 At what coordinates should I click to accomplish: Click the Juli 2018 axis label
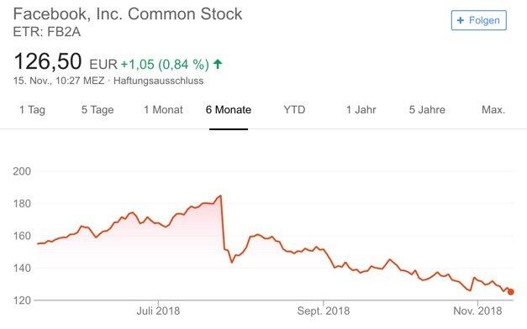tap(158, 311)
